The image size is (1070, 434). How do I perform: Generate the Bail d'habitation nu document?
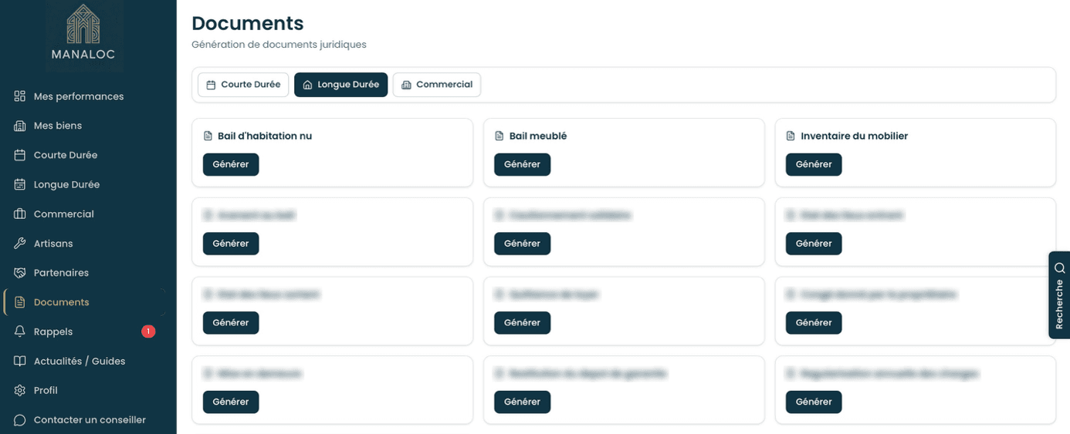click(x=231, y=164)
